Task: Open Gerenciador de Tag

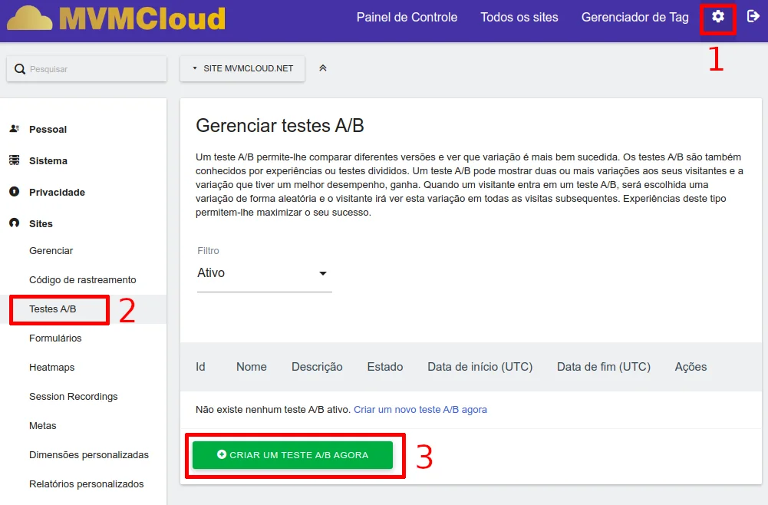Action: (x=635, y=17)
